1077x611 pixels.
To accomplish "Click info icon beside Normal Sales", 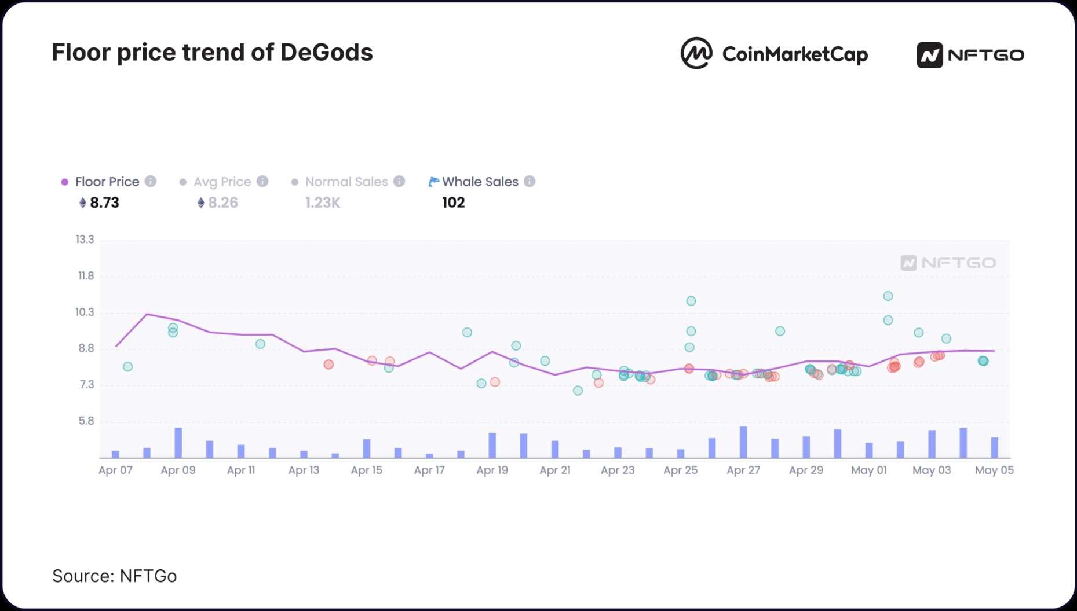I will 399,181.
